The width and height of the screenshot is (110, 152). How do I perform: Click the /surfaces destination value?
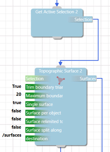12,135
